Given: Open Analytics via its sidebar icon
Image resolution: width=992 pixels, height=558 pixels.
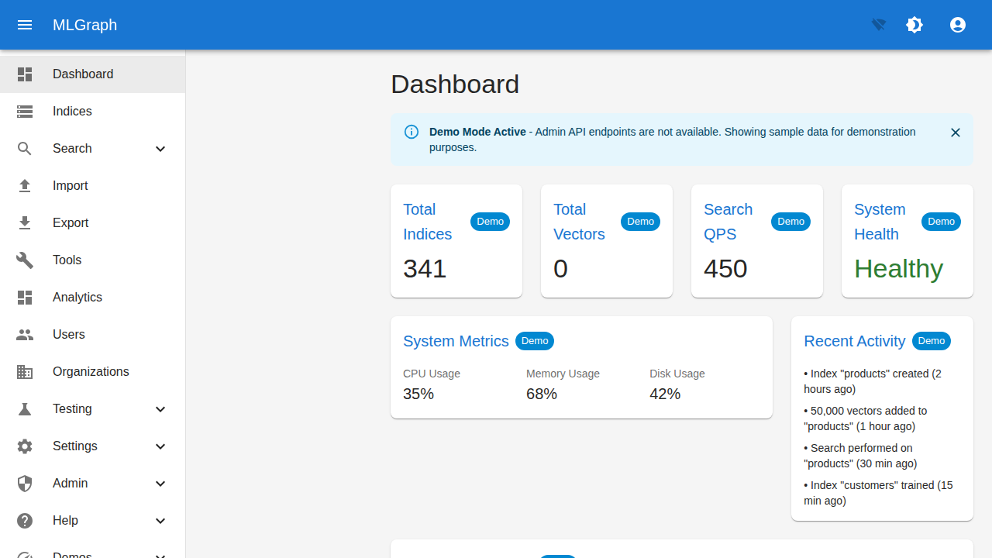Looking at the screenshot, I should pyautogui.click(x=25, y=297).
